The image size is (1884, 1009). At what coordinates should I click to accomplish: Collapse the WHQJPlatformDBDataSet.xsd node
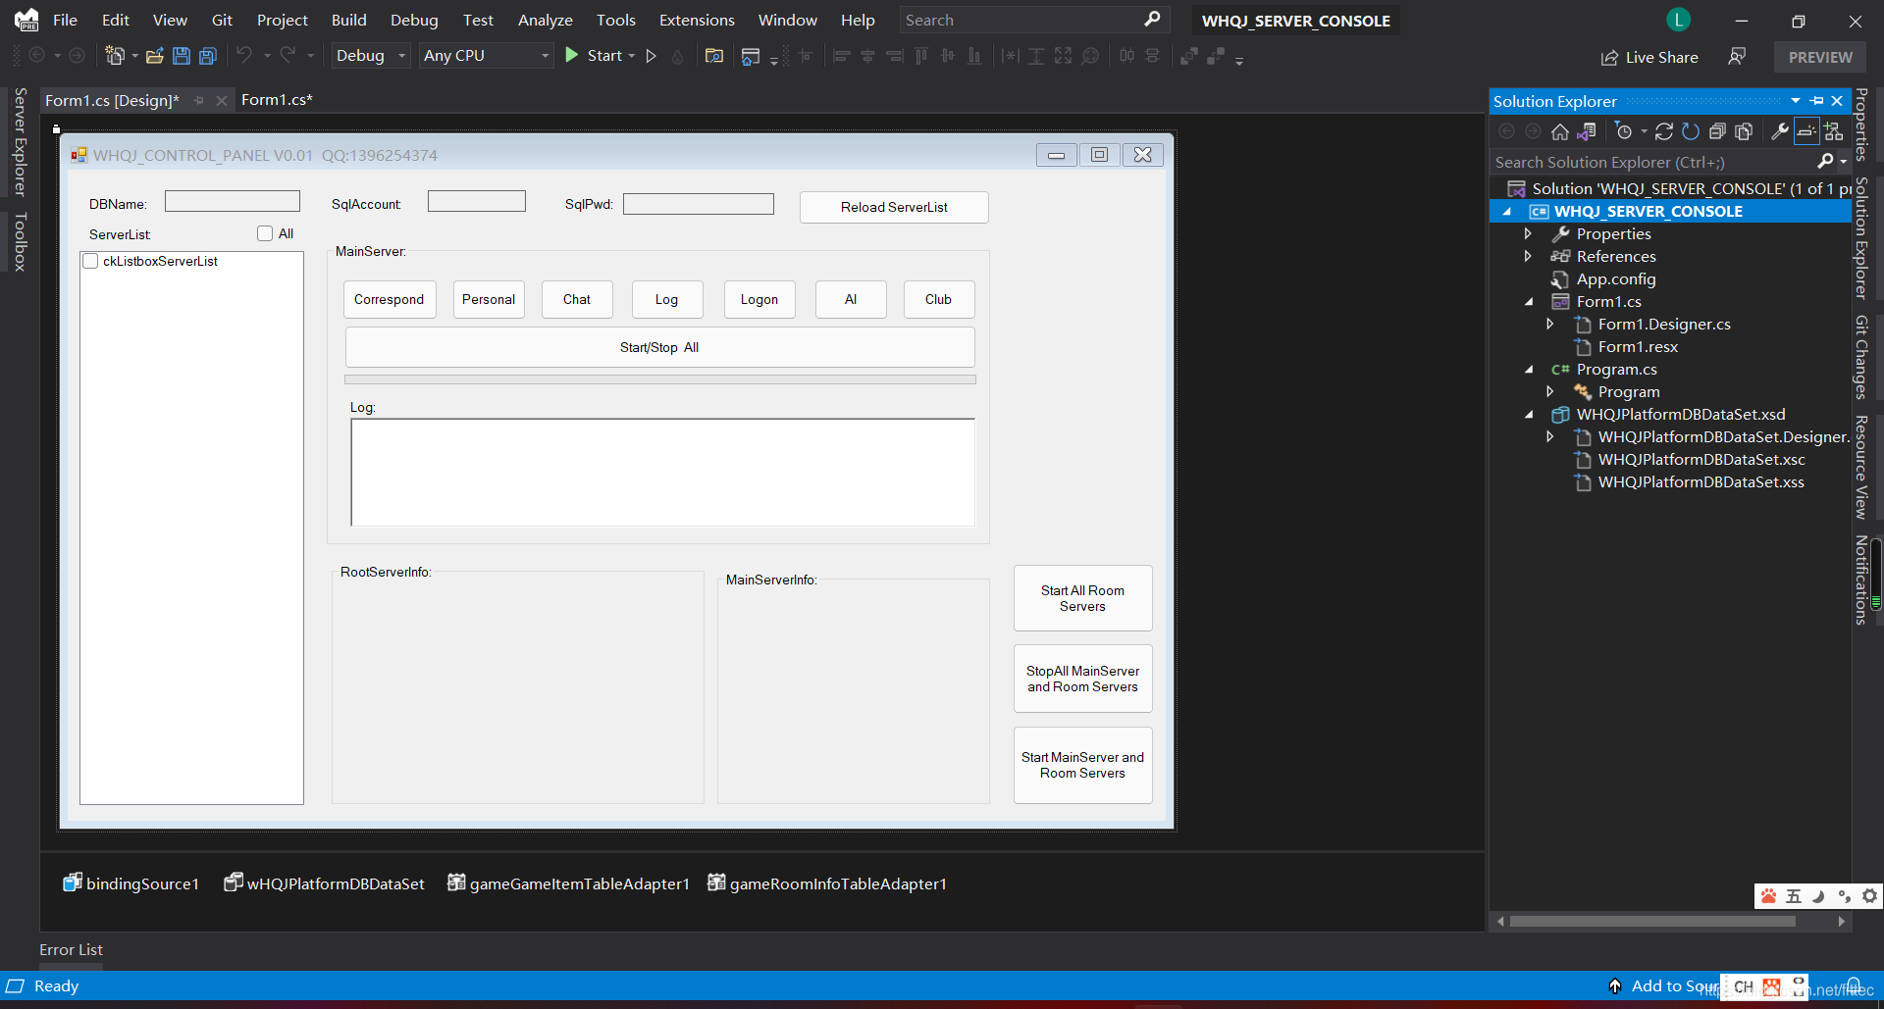tap(1529, 415)
